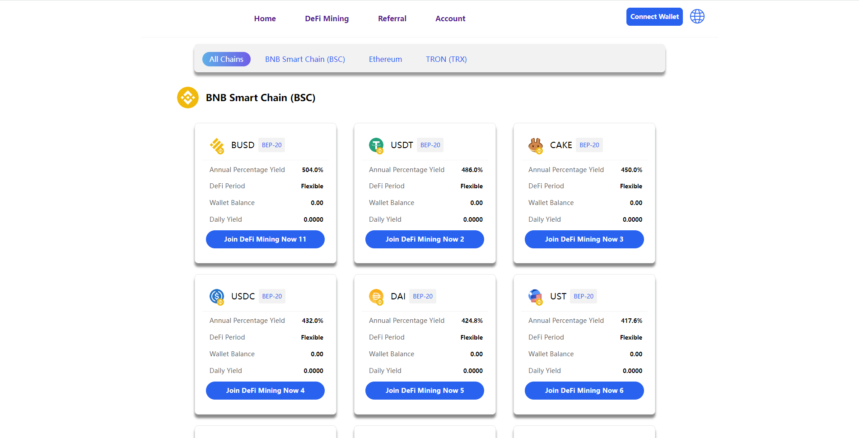
Task: Click the CAKE bunny token icon
Action: coord(536,145)
